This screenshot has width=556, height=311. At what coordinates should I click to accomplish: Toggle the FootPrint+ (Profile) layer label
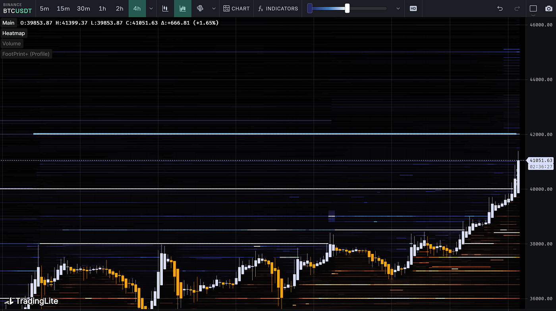point(26,54)
